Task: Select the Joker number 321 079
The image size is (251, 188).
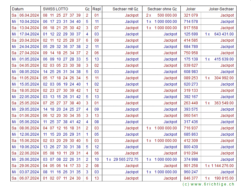Action: (191, 15)
